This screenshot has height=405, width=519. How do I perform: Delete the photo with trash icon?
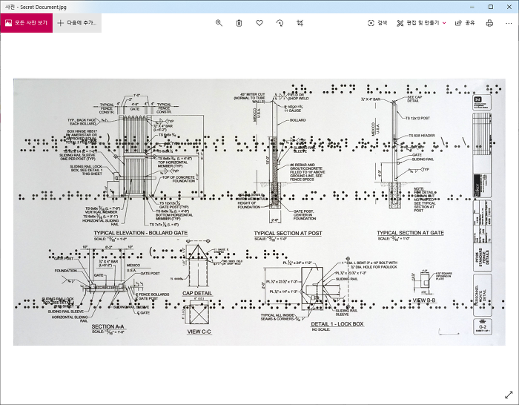tap(239, 23)
